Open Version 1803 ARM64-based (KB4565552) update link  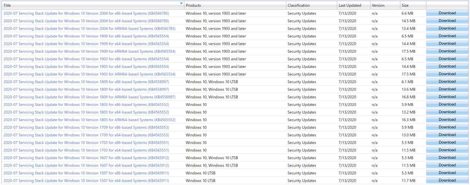pyautogui.click(x=89, y=120)
